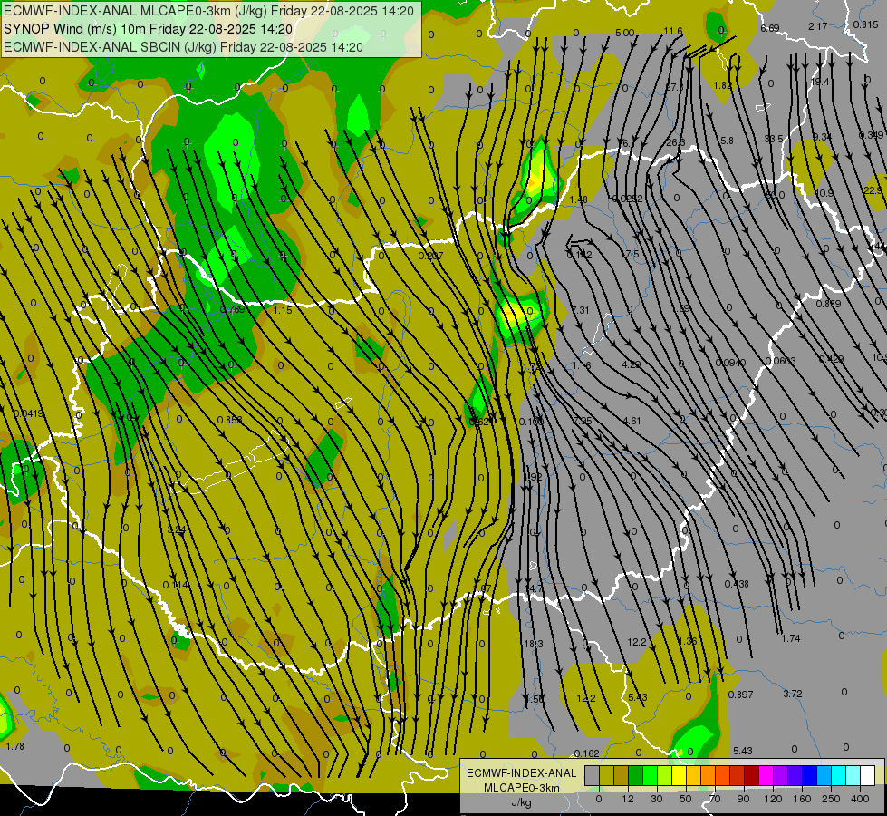The width and height of the screenshot is (887, 816).
Task: Click the MLCAPE0-3km title line in the top legend
Action: [x=209, y=11]
